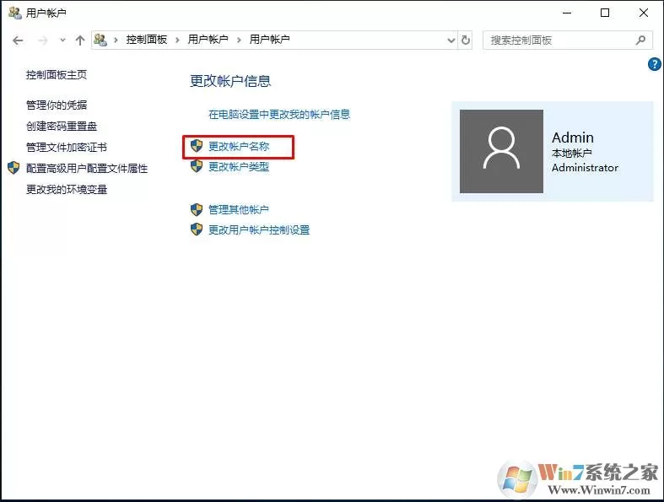This screenshot has width=664, height=502.
Task: Click the Up folder arrow
Action: point(80,40)
